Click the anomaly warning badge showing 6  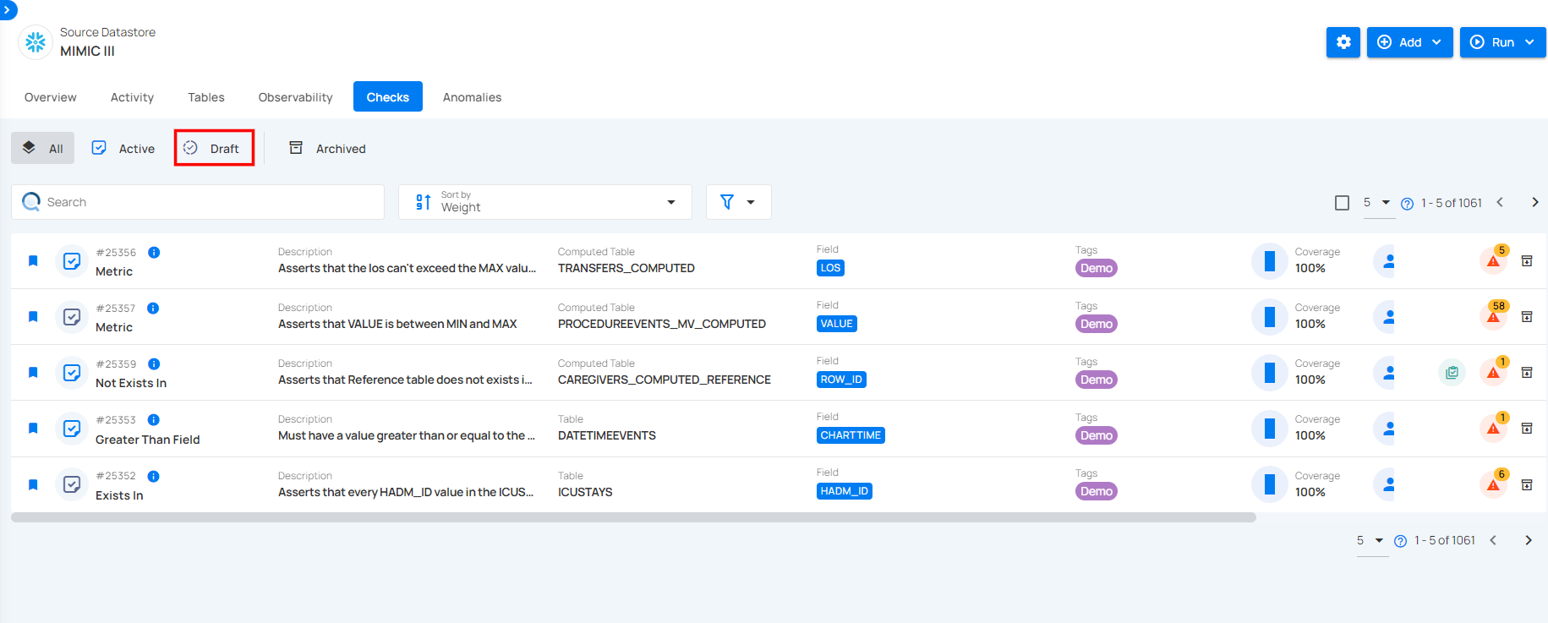[1495, 483]
